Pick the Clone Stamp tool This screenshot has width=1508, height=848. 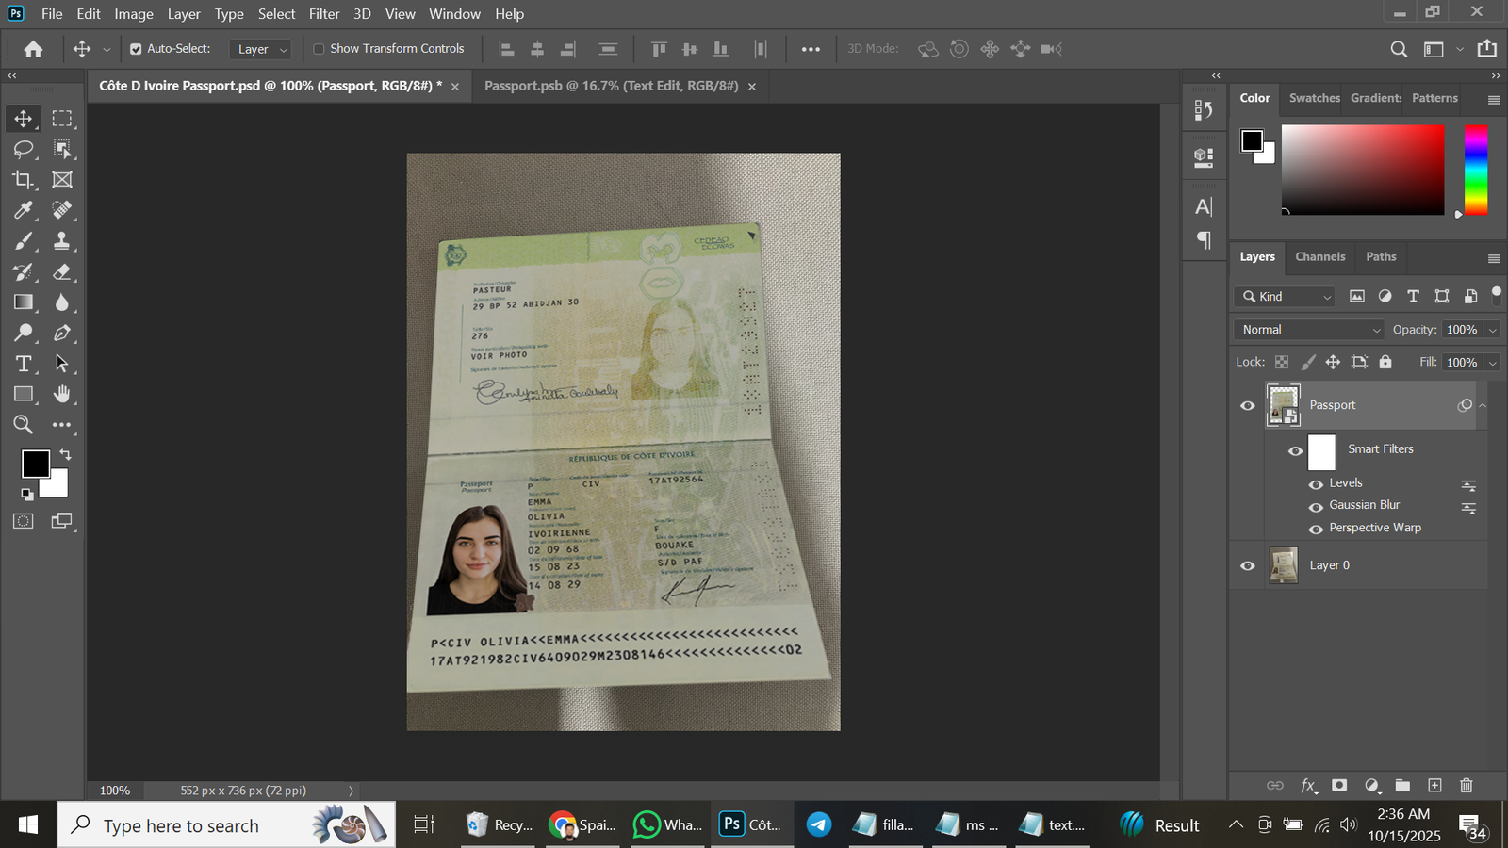(62, 241)
